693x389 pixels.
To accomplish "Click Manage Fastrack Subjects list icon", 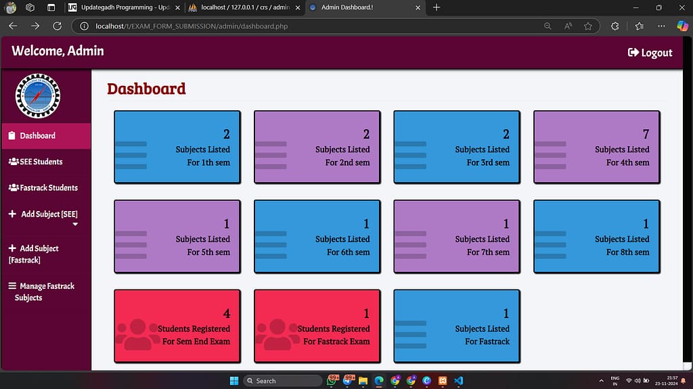I will pos(12,286).
